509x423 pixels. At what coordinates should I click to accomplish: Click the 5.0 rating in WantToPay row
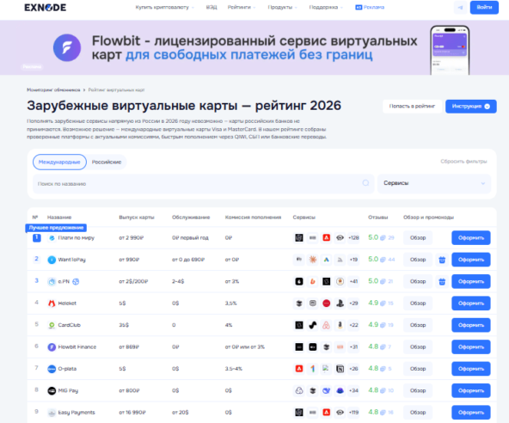coord(373,260)
